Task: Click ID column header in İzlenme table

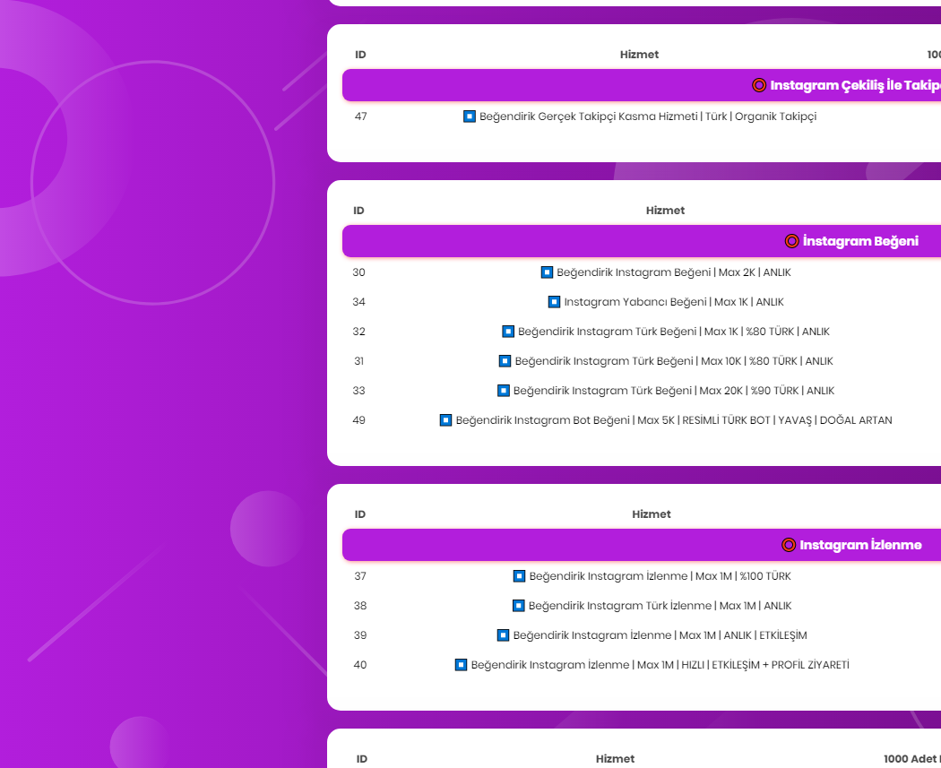Action: (x=360, y=514)
